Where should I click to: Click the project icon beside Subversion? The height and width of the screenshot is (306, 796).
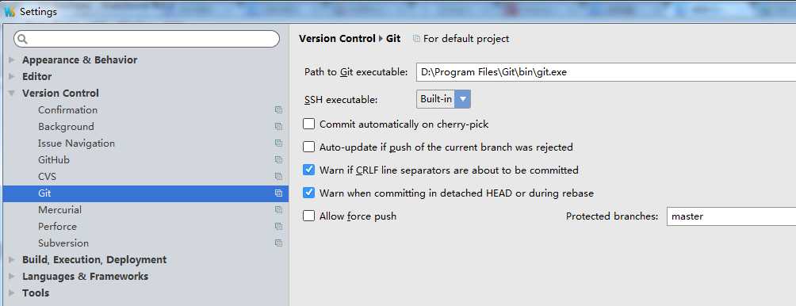(x=278, y=243)
